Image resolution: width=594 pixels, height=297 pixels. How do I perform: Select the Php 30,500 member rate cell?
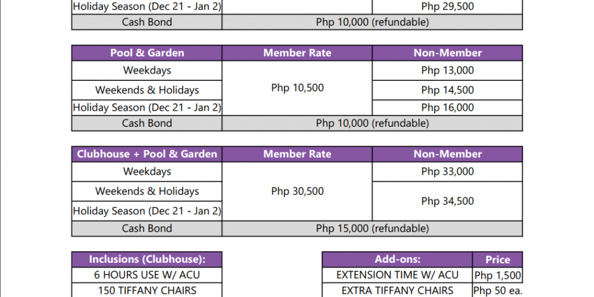tap(297, 191)
